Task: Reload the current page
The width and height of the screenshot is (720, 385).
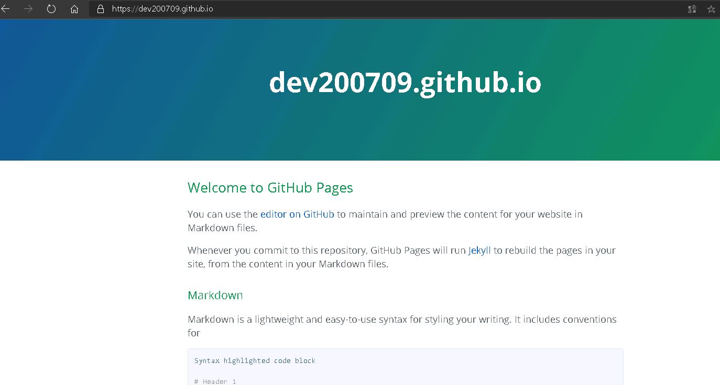Action: 51,9
